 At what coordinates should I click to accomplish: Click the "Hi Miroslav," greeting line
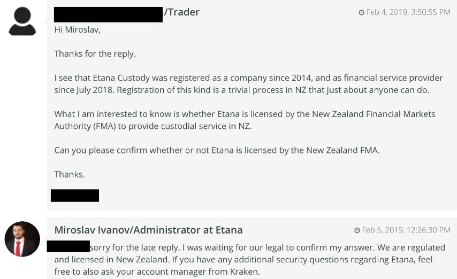click(77, 30)
